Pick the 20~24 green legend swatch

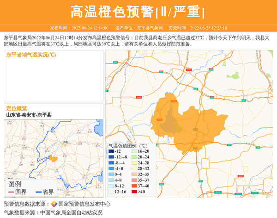point(134,157)
